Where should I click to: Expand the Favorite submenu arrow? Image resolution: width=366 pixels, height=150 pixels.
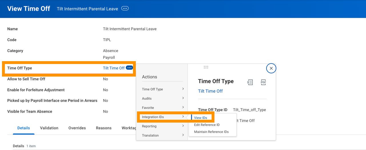coord(183,107)
